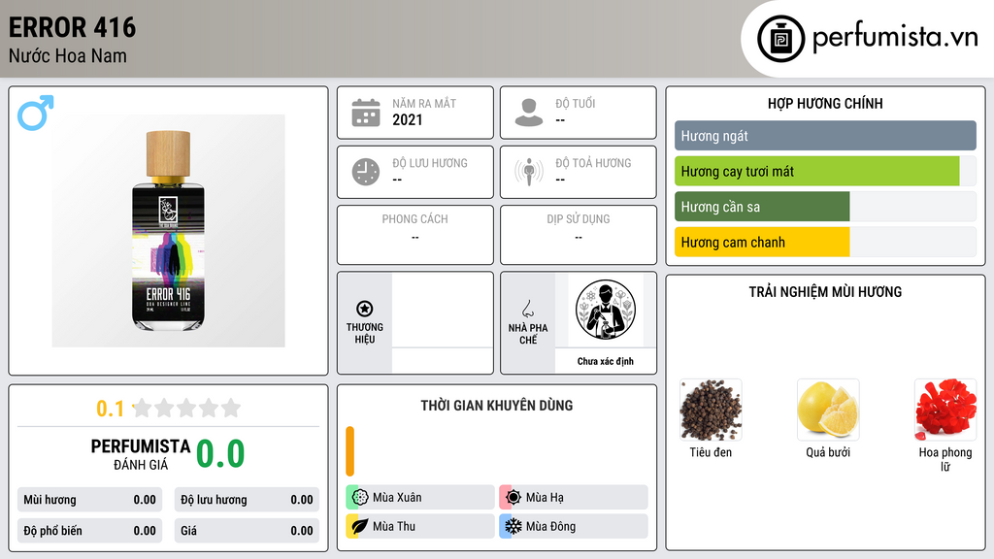Click the spring flower icon beside Mùa Xuân
This screenshot has height=559, width=994.
(x=360, y=498)
